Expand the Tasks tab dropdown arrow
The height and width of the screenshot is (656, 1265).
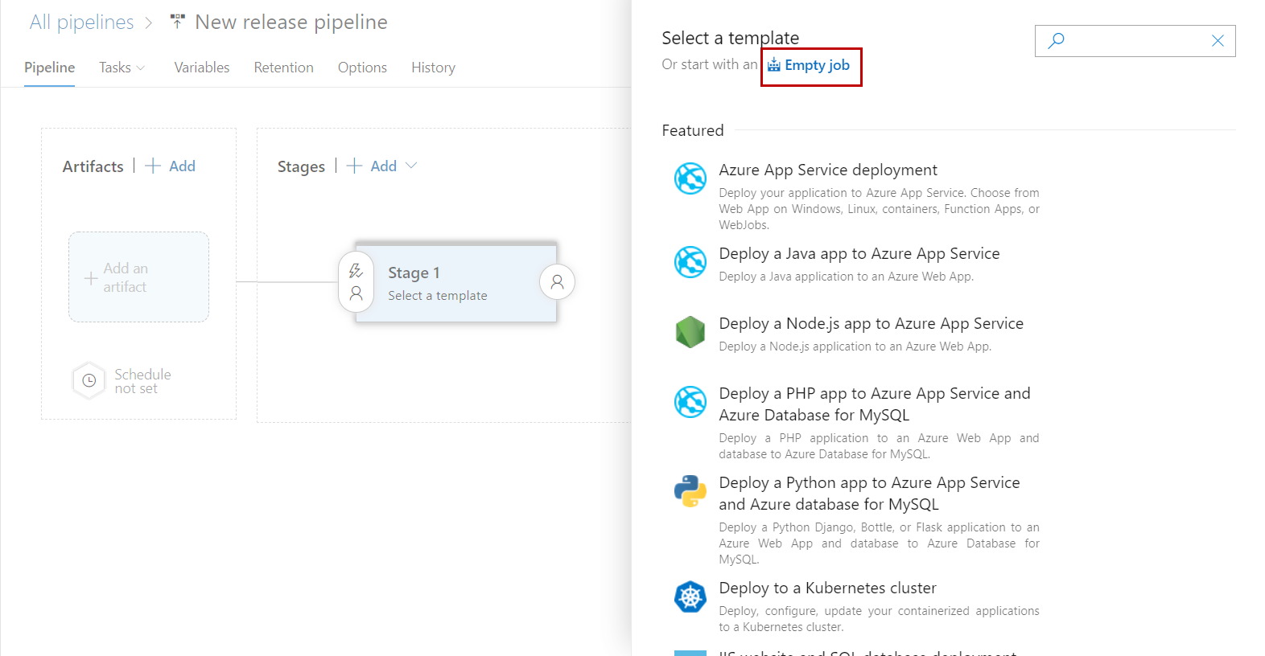[141, 68]
